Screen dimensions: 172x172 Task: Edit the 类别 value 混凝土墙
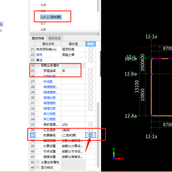point(73,55)
